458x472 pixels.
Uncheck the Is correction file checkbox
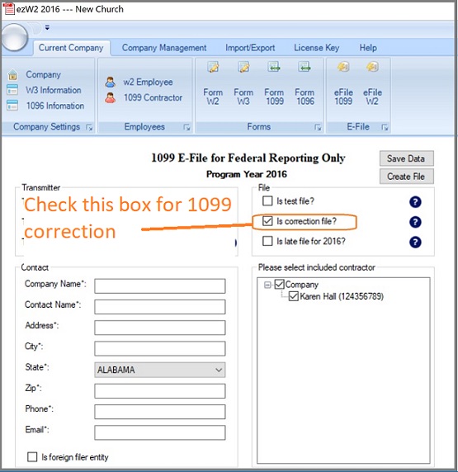(x=267, y=221)
